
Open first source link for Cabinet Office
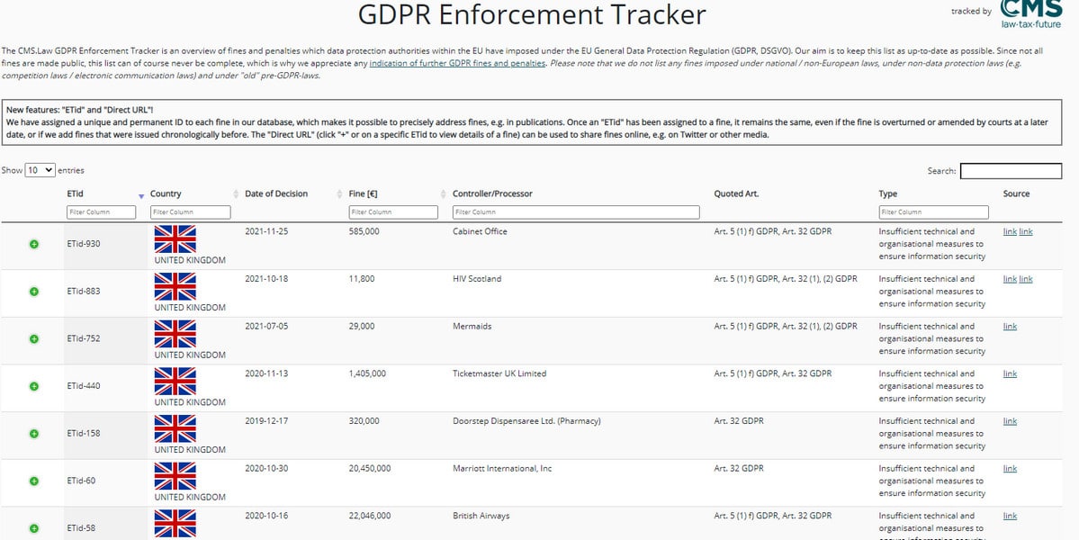point(1010,232)
